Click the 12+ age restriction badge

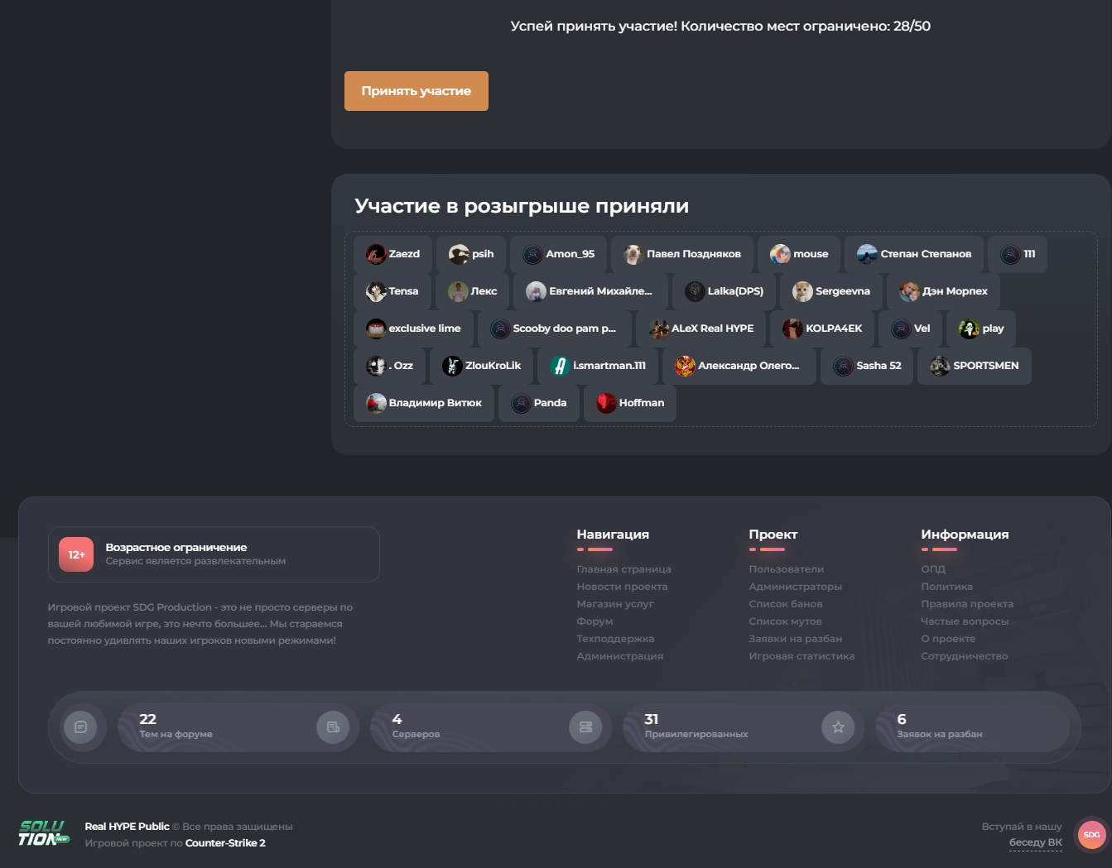(75, 553)
